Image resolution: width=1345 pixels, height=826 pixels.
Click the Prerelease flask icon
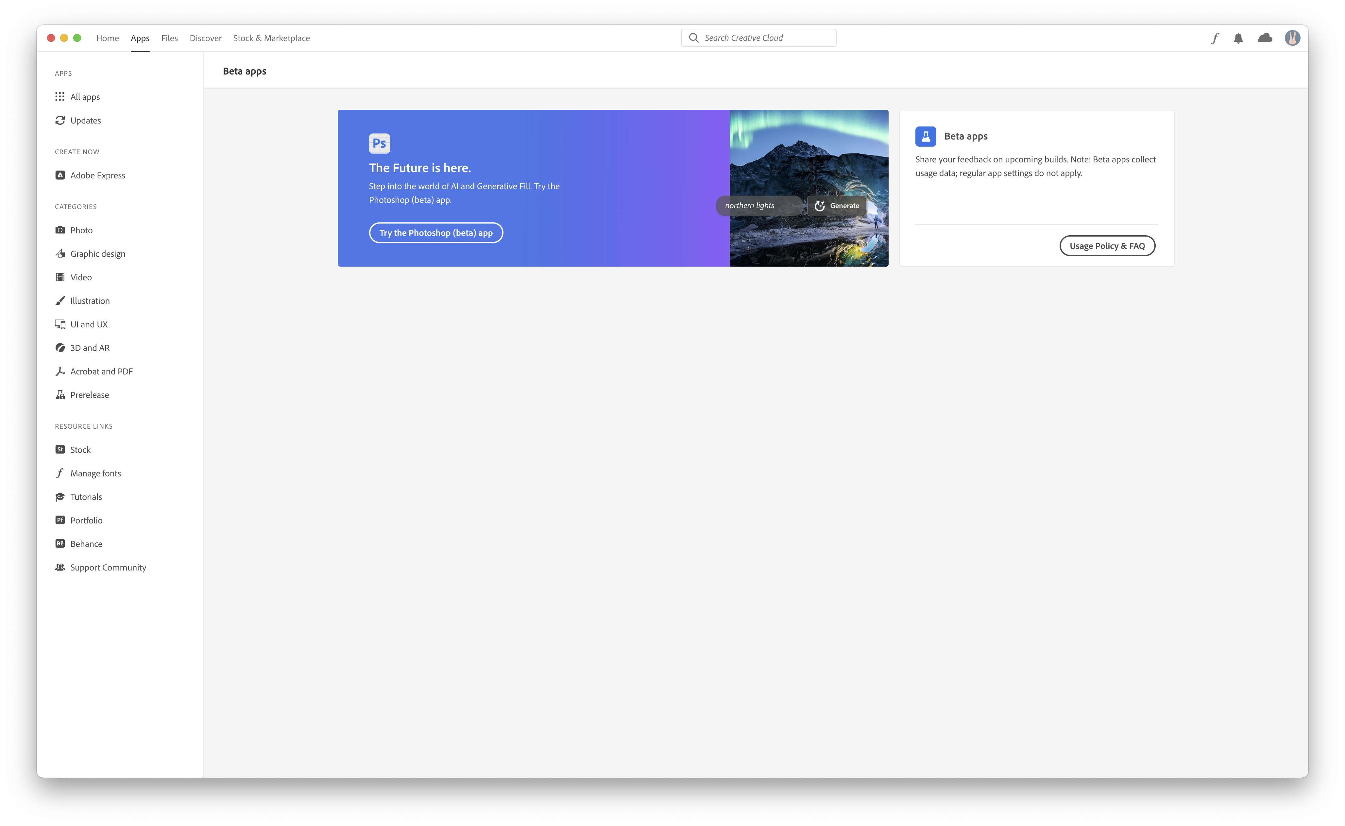(x=60, y=395)
